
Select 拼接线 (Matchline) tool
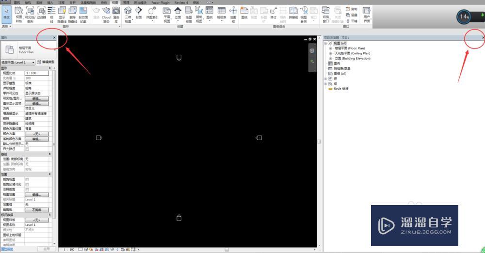[293, 13]
